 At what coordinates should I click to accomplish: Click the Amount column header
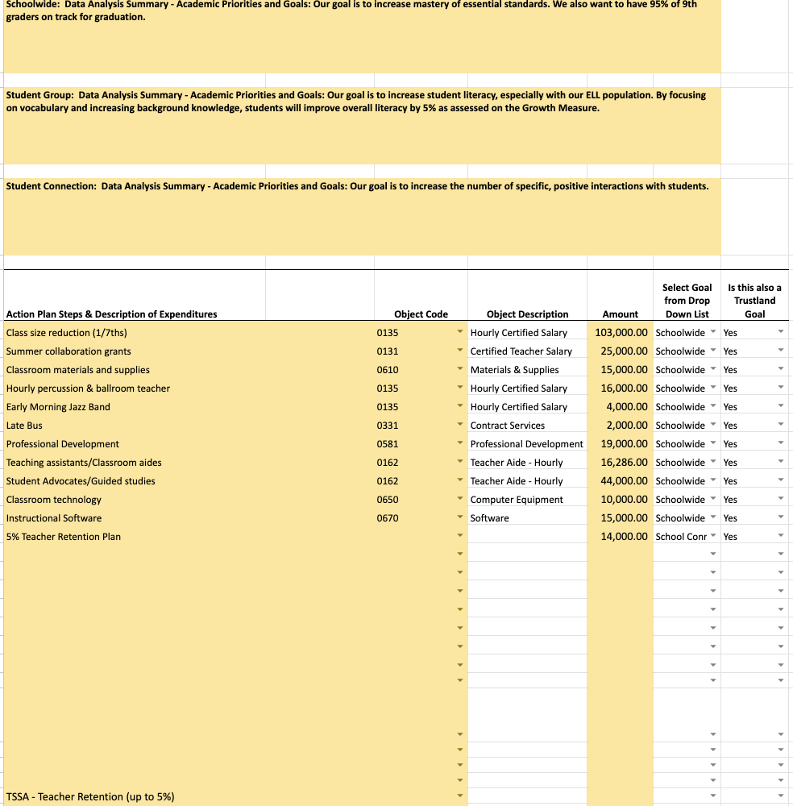pos(621,314)
